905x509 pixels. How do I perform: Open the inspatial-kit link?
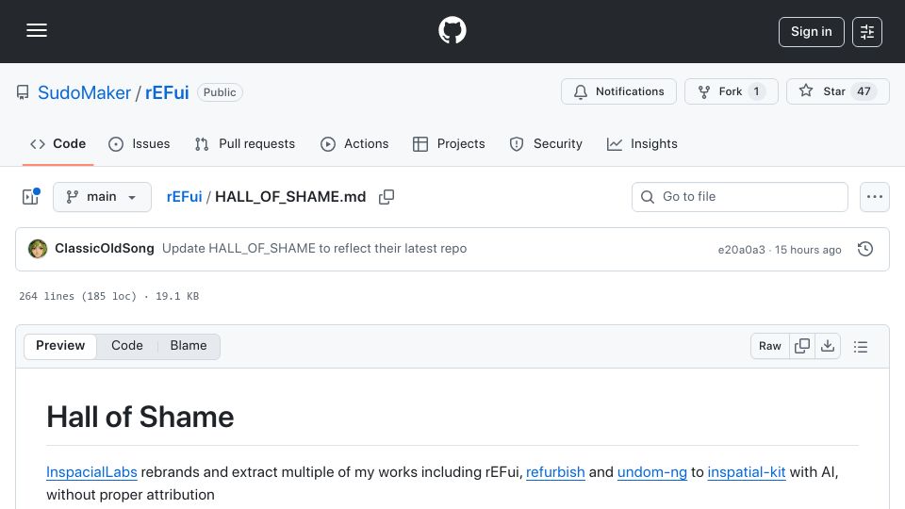[x=747, y=472]
